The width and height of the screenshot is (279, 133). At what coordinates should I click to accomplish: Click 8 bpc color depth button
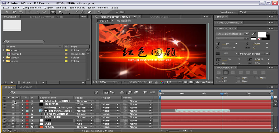pos(27,82)
